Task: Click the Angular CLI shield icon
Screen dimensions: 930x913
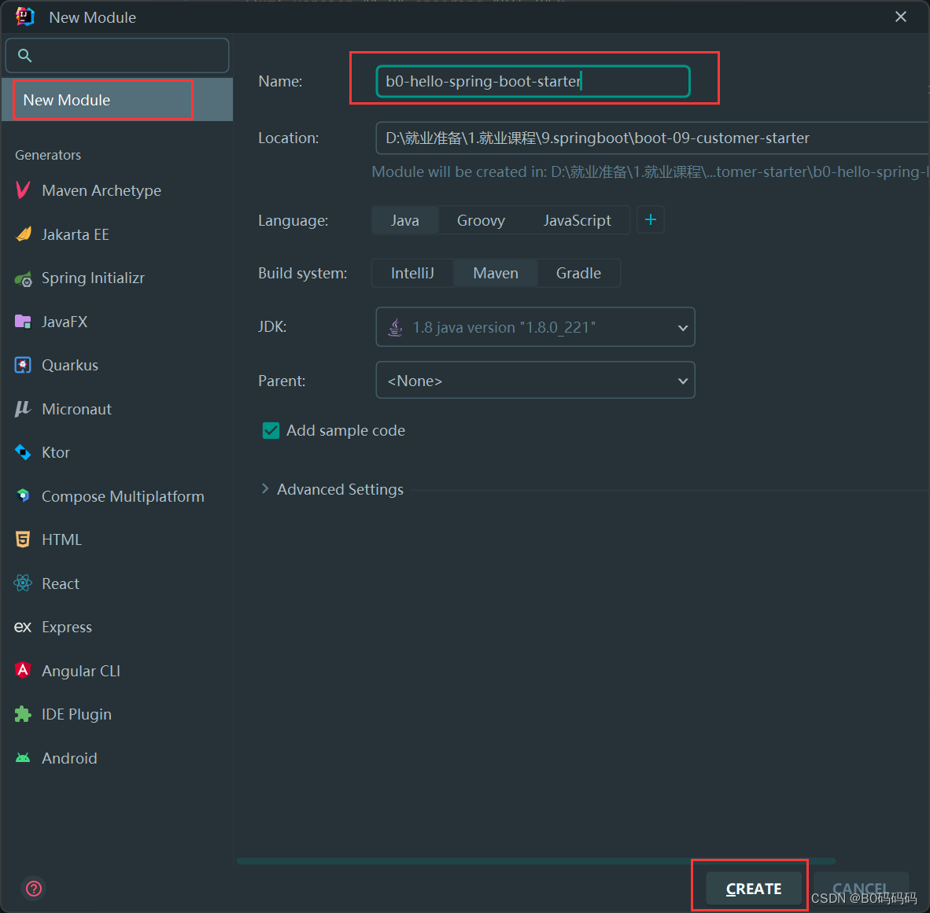Action: tap(23, 670)
